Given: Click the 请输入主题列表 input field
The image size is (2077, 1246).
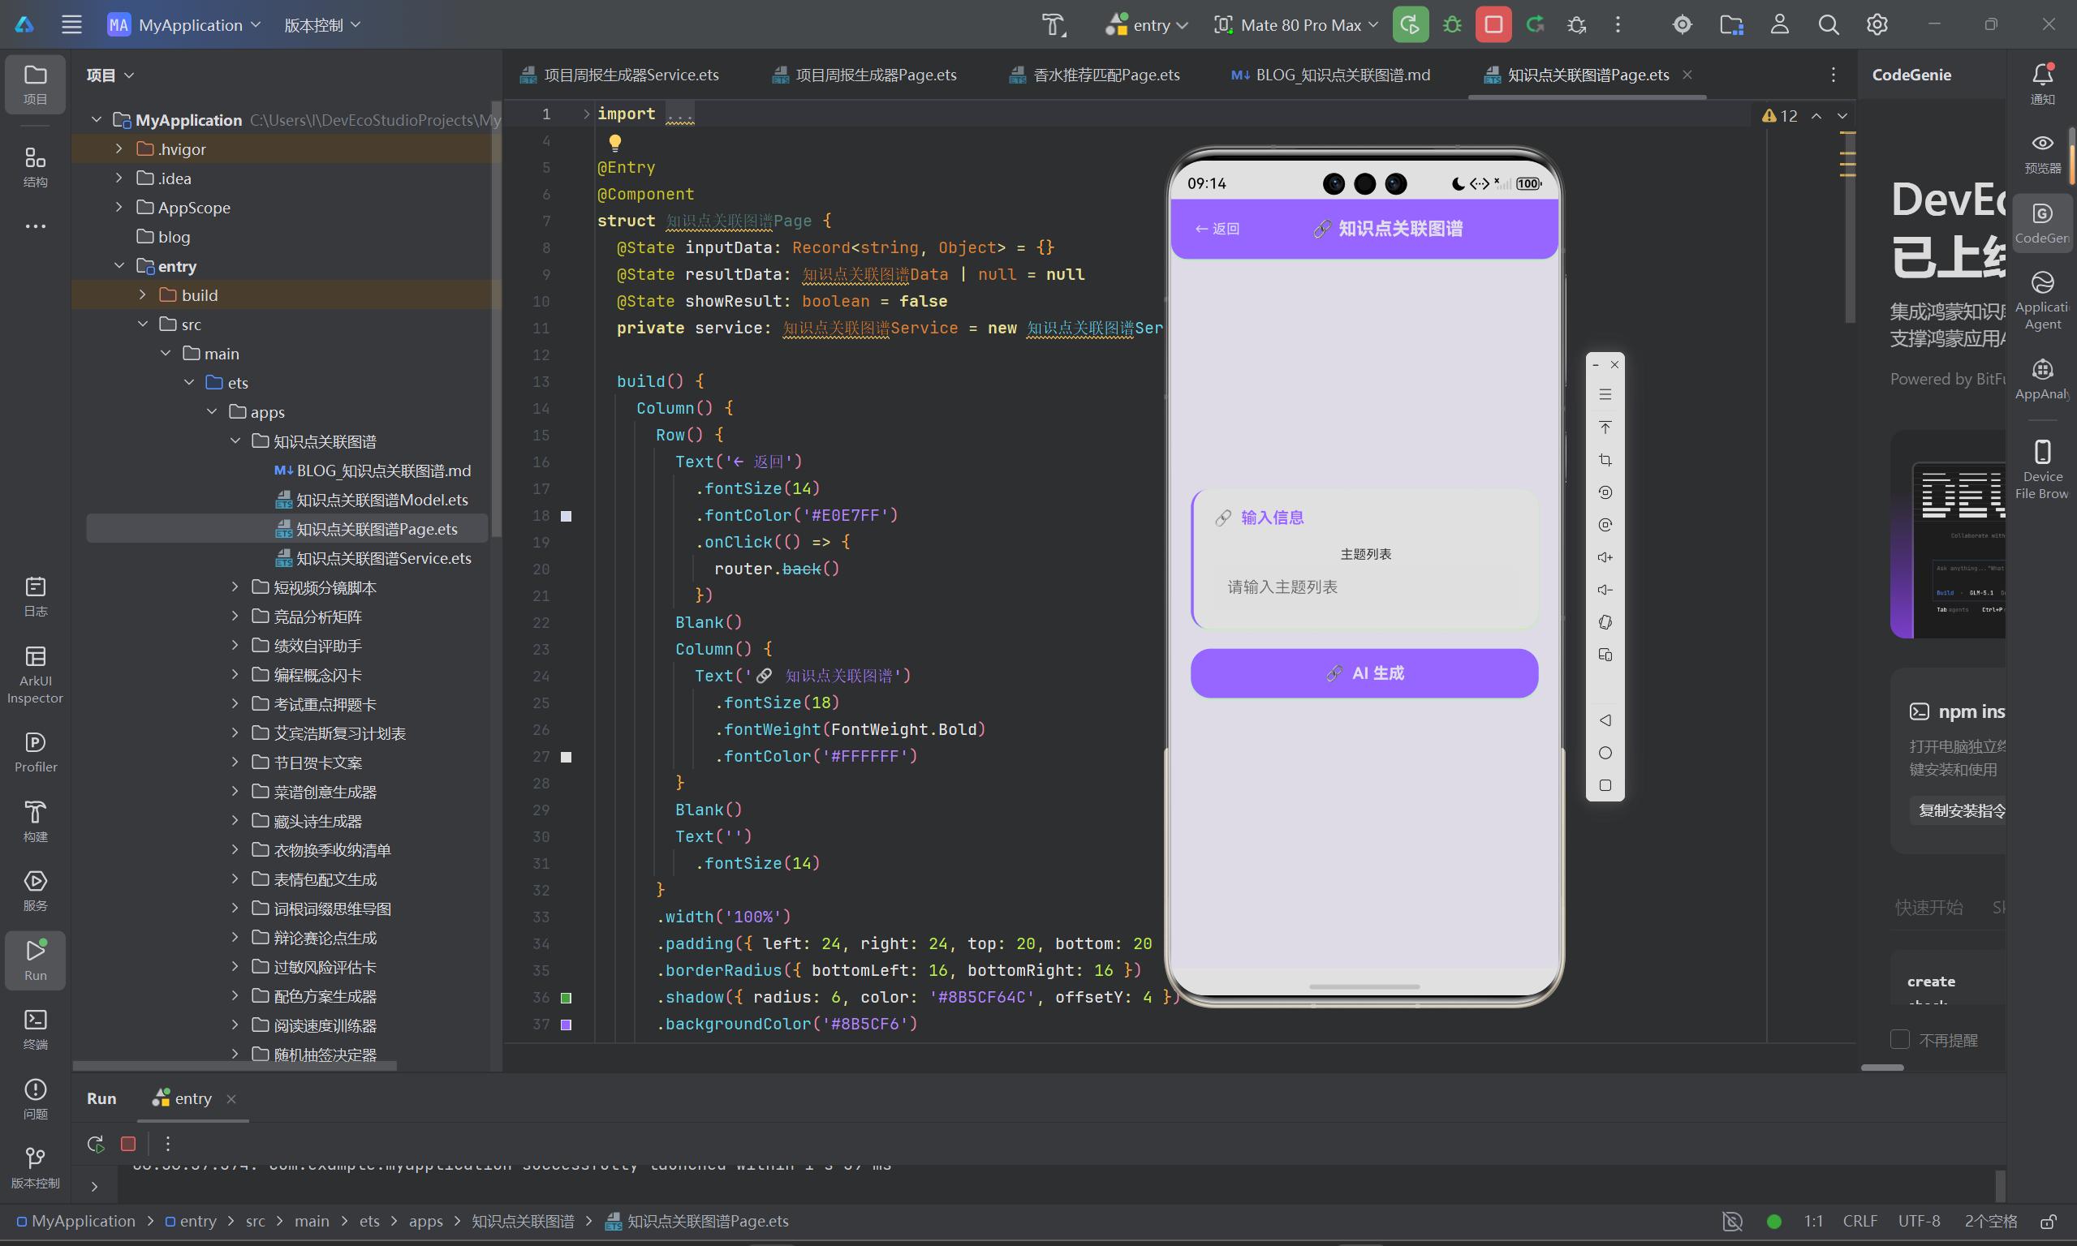Looking at the screenshot, I should (1364, 586).
